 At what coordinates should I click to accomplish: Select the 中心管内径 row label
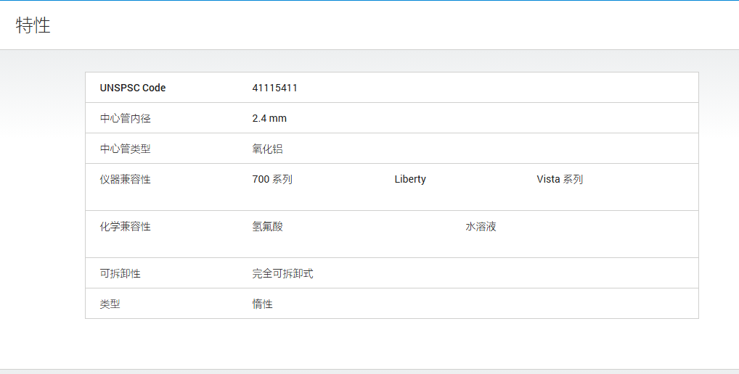point(126,119)
